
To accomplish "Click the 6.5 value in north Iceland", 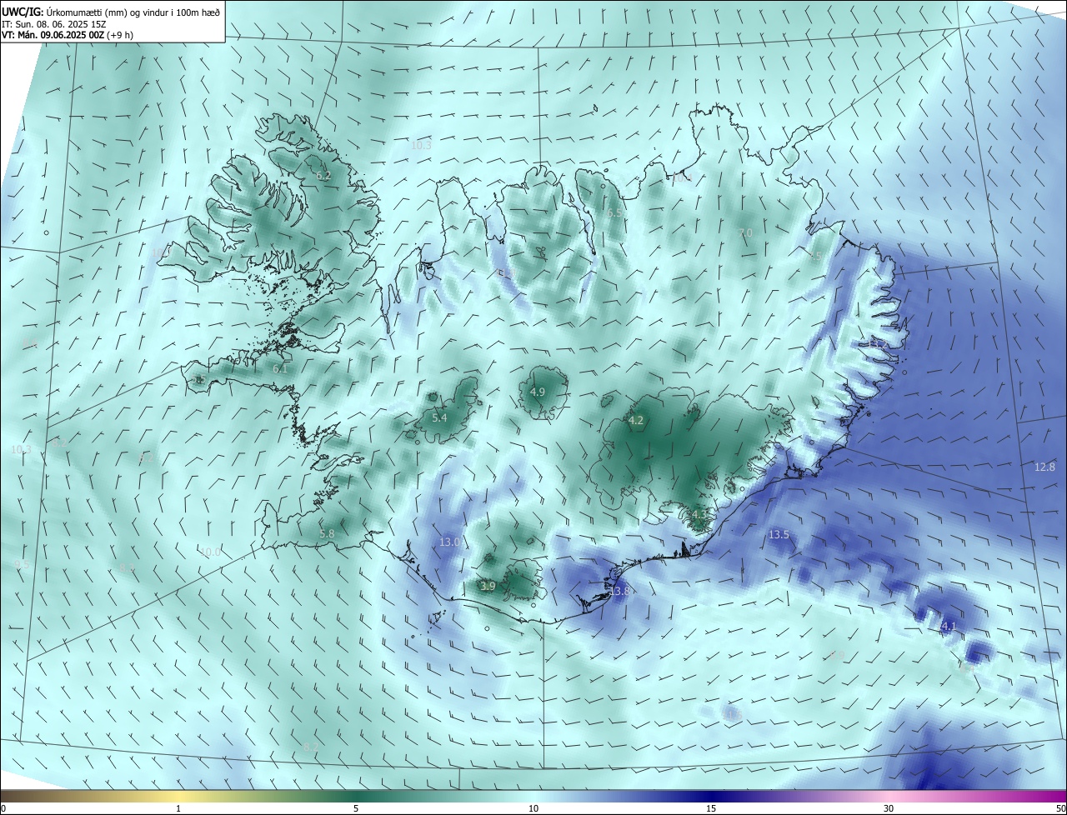I will (x=614, y=213).
